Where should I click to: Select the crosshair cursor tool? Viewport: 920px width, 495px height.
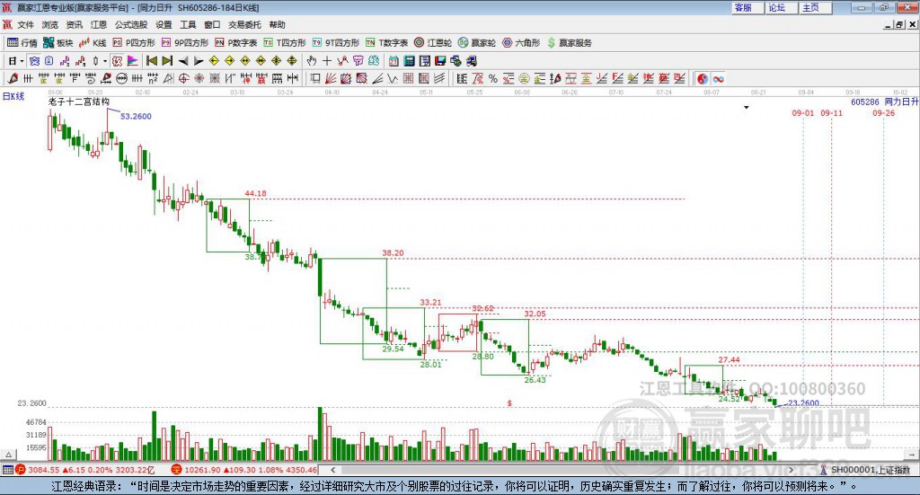[x=327, y=61]
